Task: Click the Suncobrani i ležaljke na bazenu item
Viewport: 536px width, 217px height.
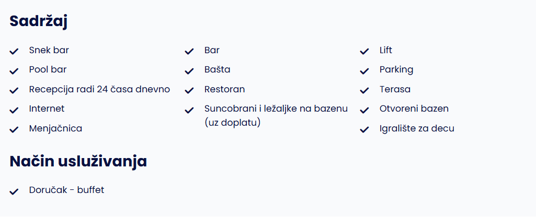Action: 276,115
